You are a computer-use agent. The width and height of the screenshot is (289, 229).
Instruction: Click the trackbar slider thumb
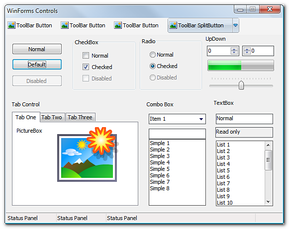click(241, 85)
